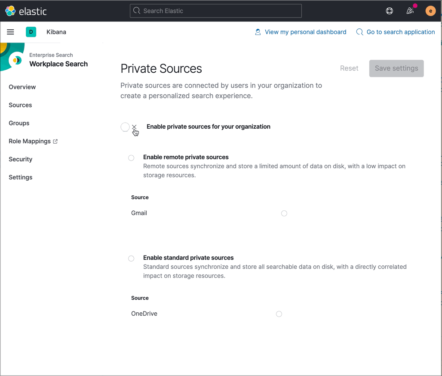Click View my personal dashboard link

pos(305,32)
